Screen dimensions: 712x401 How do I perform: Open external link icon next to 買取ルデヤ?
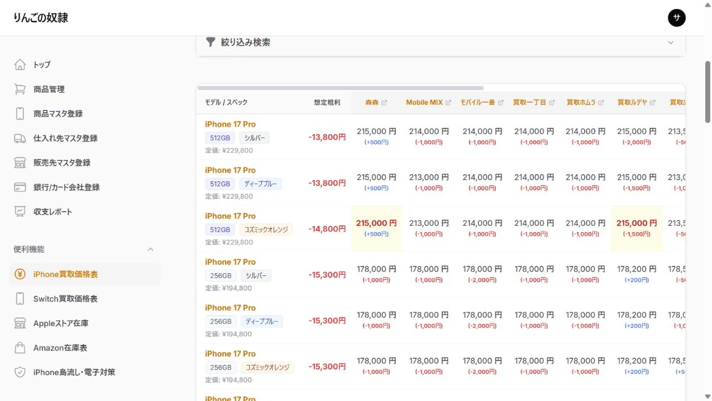coord(653,103)
